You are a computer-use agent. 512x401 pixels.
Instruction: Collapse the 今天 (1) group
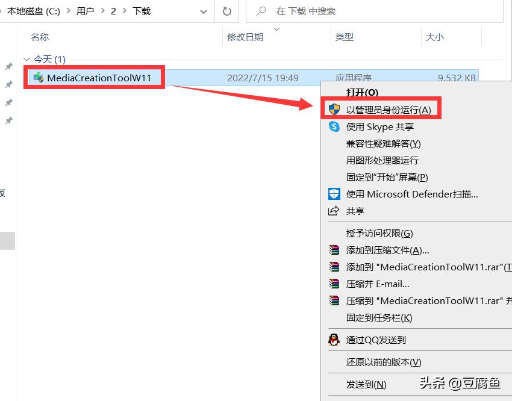pos(27,60)
